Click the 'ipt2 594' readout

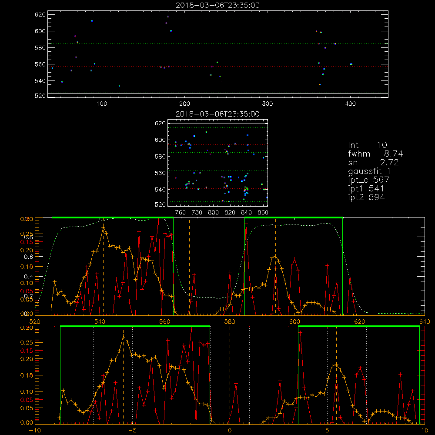(366, 197)
